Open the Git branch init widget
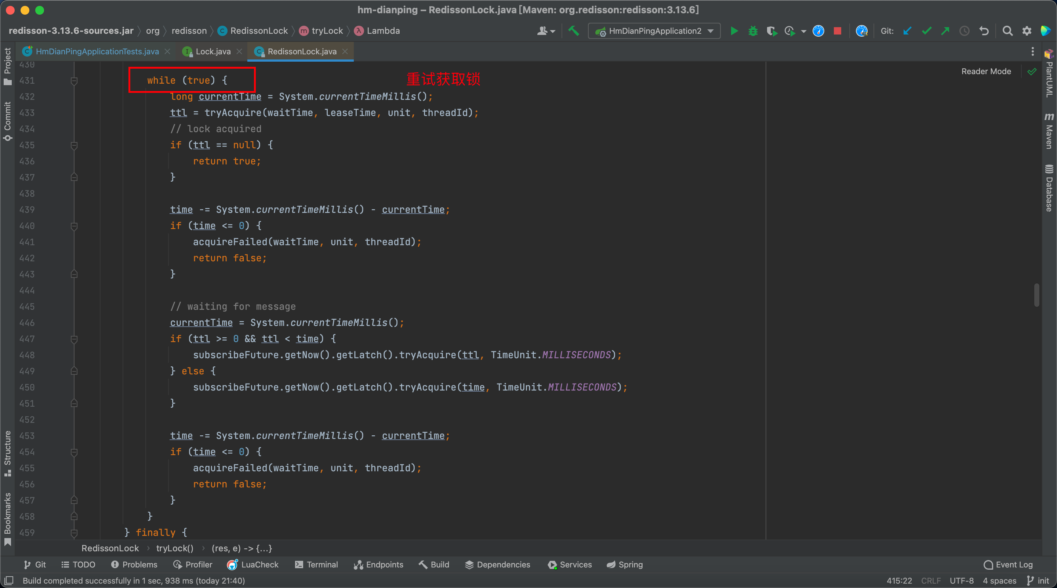This screenshot has height=588, width=1057. coord(1038,581)
